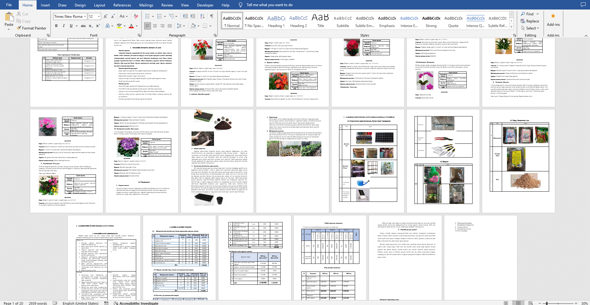Toggle text highlight color pen

click(x=119, y=26)
